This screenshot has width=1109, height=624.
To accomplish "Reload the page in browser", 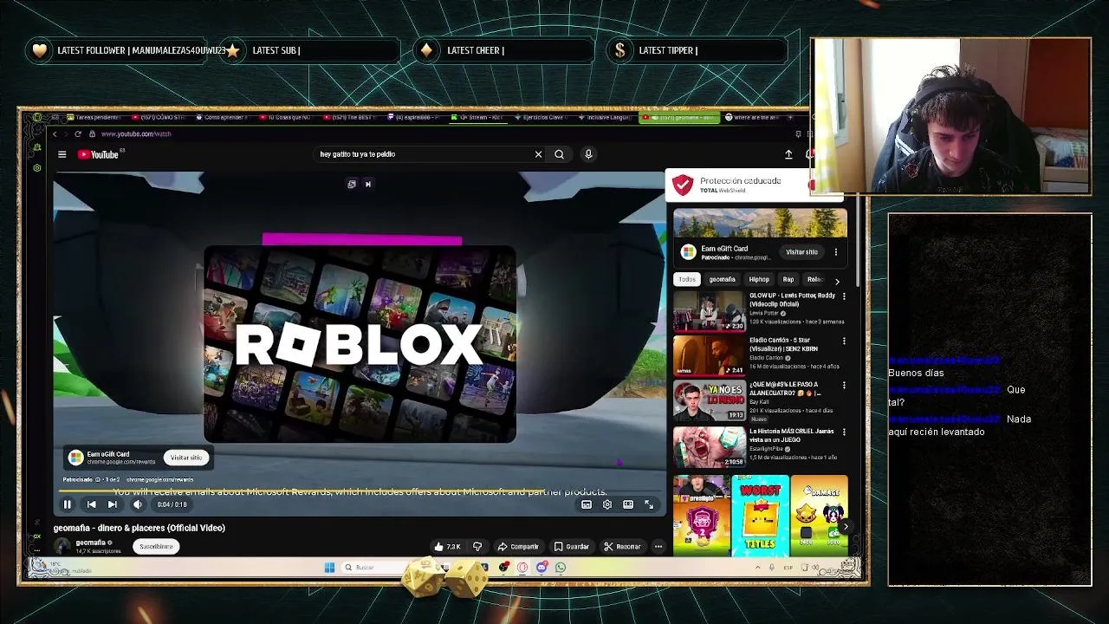I will coord(78,133).
